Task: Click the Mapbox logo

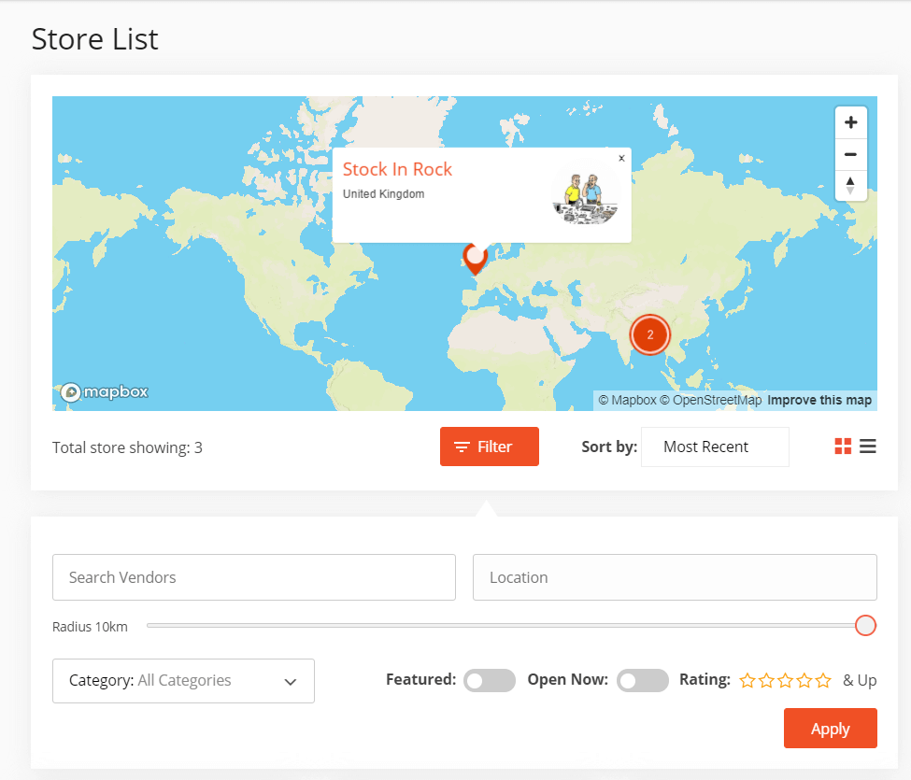Action: (105, 392)
